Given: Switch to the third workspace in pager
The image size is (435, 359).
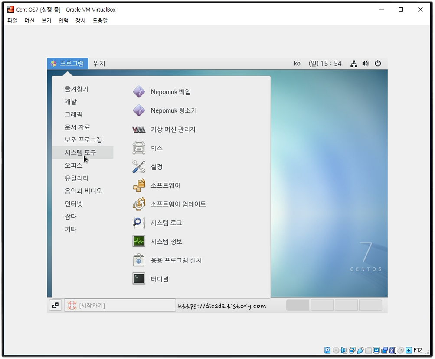Looking at the screenshot, I should point(346,305).
